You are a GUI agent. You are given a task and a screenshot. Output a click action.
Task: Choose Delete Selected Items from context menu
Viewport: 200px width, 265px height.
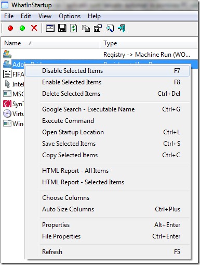point(108,94)
